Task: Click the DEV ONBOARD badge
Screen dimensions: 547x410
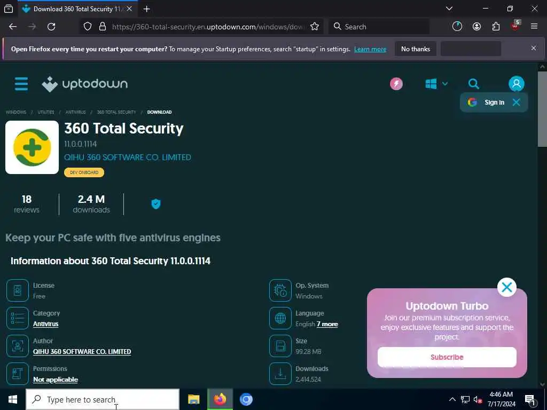Action: pos(84,172)
